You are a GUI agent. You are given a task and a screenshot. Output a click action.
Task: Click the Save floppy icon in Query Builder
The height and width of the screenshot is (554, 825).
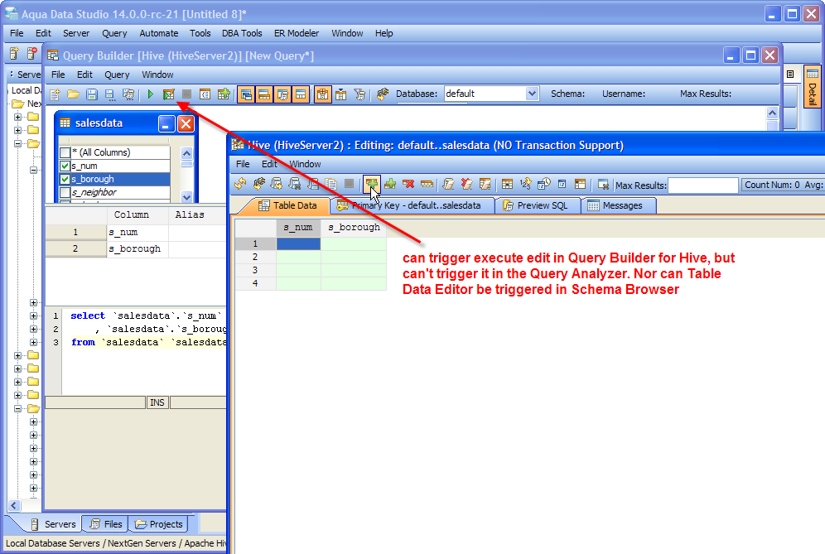92,94
